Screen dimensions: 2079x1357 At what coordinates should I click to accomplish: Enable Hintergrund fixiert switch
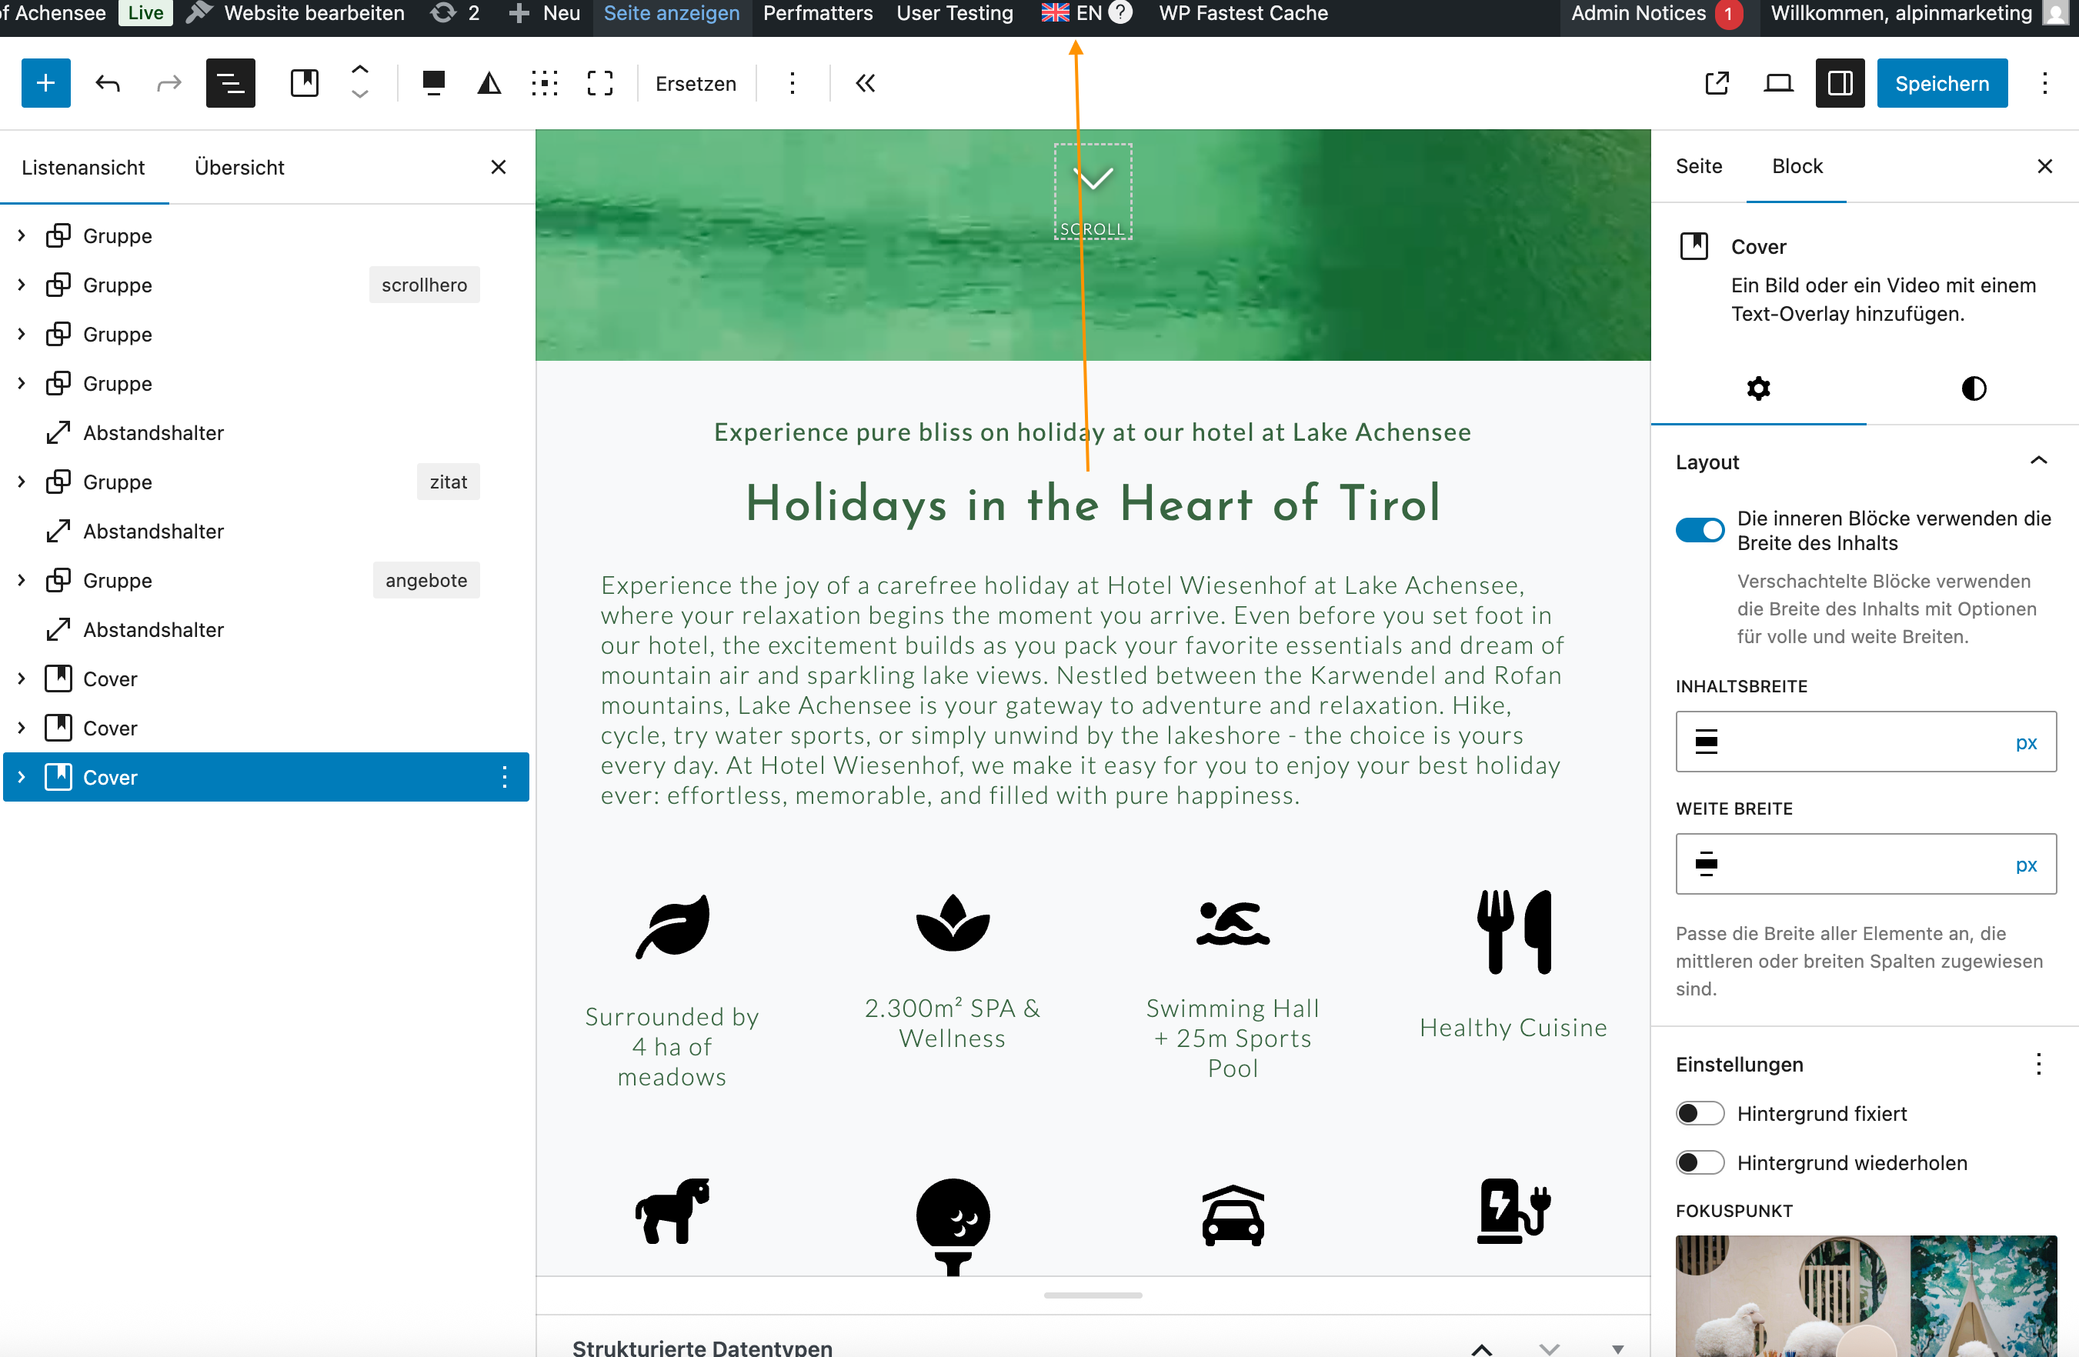(1699, 1113)
